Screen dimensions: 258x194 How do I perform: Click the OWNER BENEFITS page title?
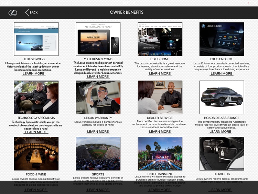tap(127, 12)
